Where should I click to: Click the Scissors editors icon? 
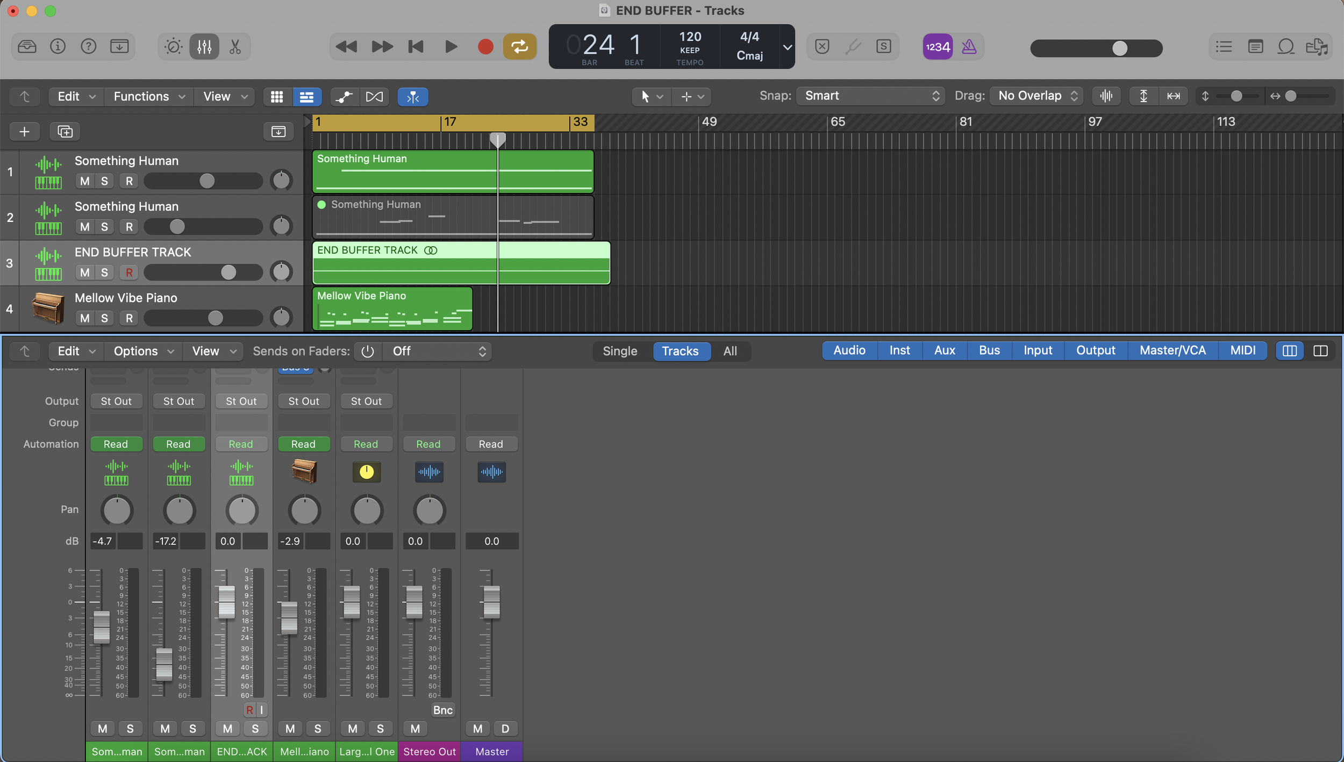235,47
